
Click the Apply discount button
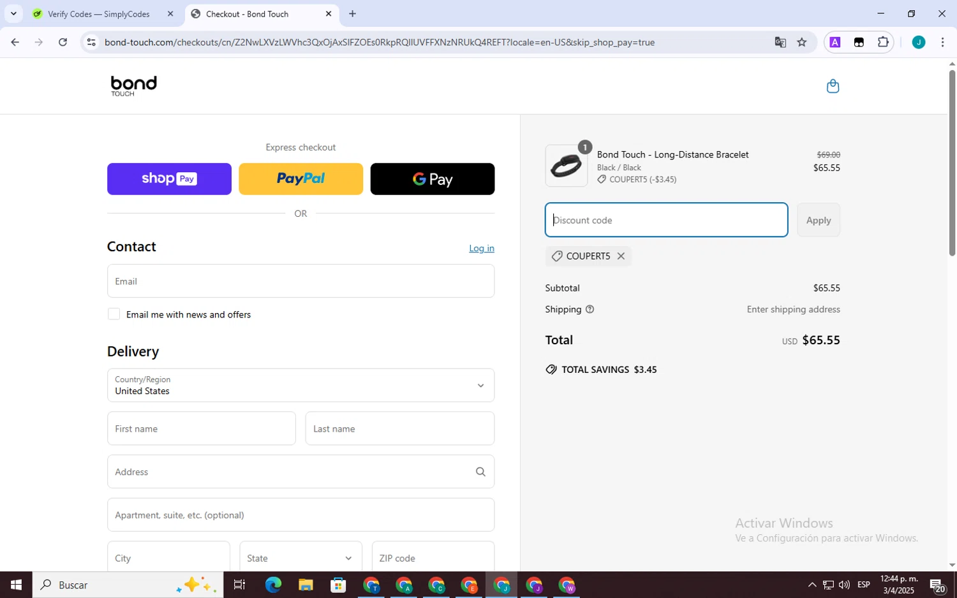(x=819, y=220)
